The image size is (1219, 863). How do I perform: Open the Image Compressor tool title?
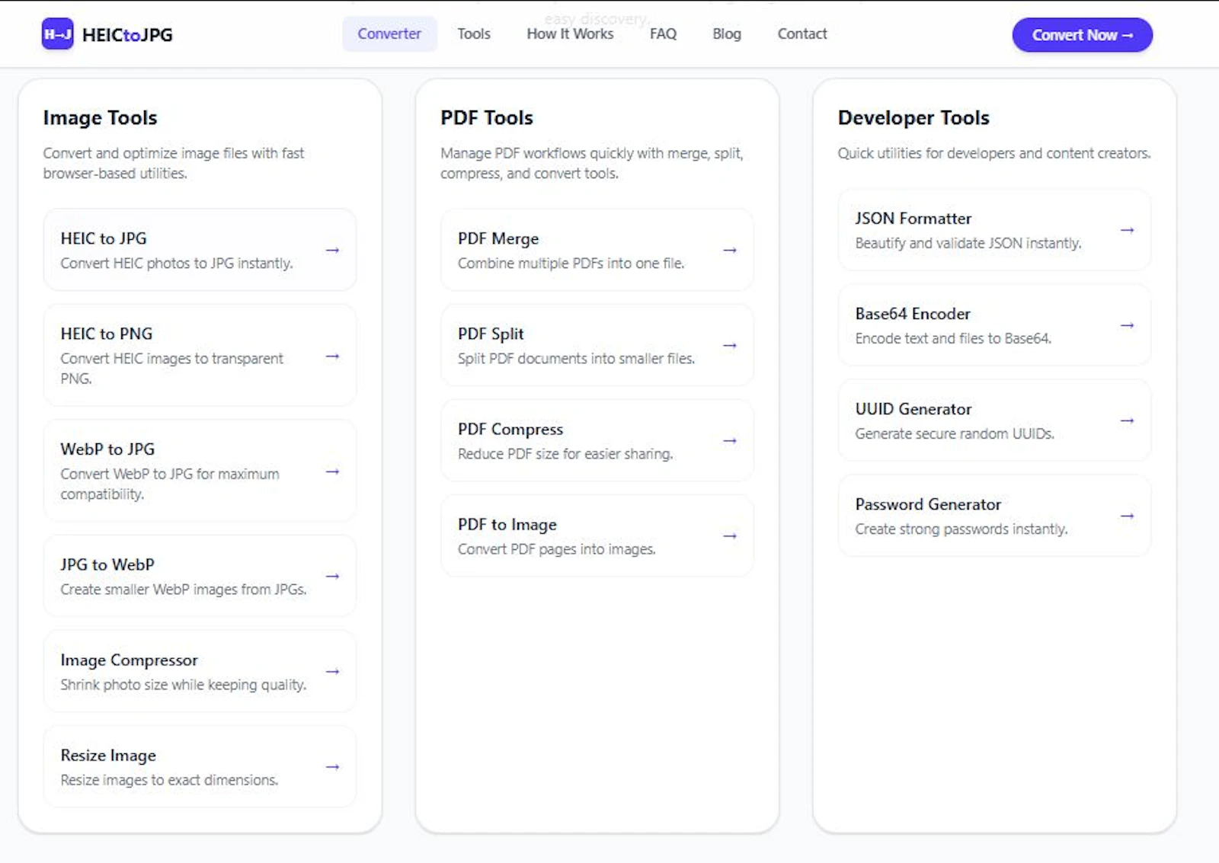[130, 660]
